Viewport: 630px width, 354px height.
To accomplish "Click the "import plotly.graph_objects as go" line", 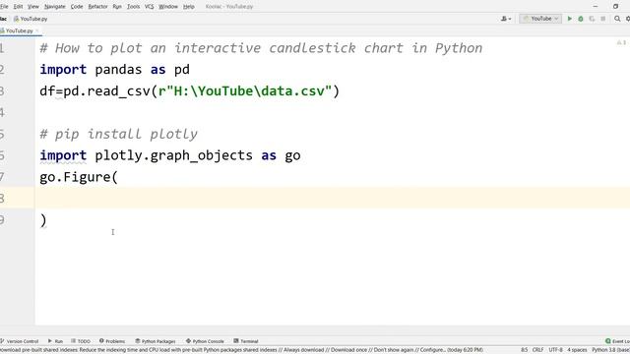I will click(x=170, y=155).
